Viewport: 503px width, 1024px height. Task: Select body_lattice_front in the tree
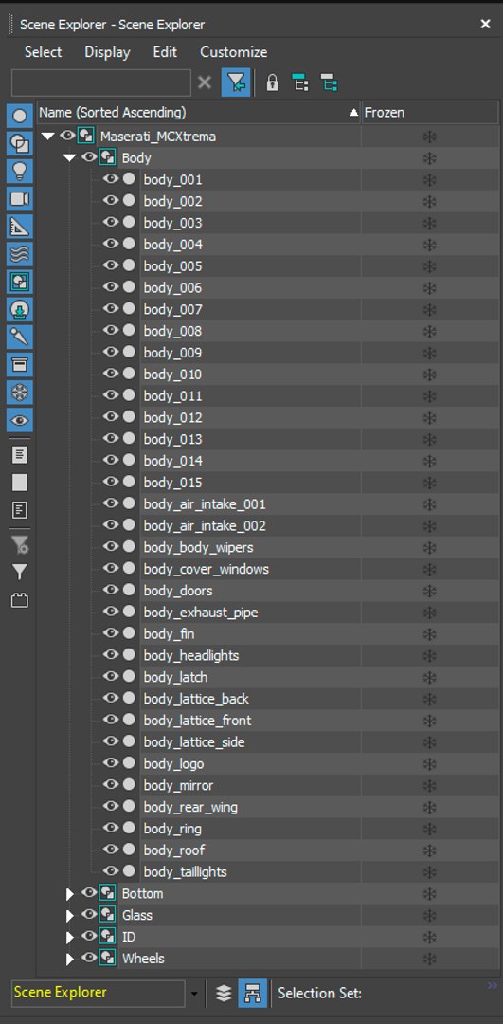[x=197, y=721]
